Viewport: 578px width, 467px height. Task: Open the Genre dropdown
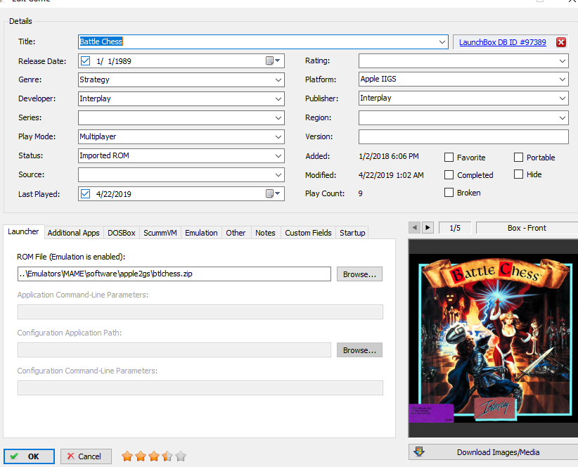[278, 80]
